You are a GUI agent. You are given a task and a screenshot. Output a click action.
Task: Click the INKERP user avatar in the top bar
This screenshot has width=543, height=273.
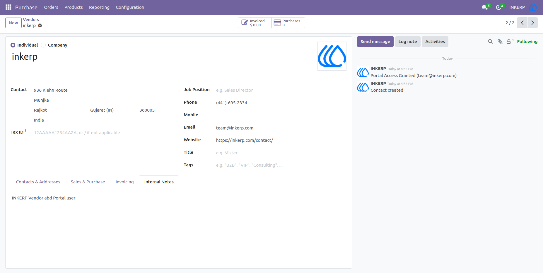click(x=533, y=7)
